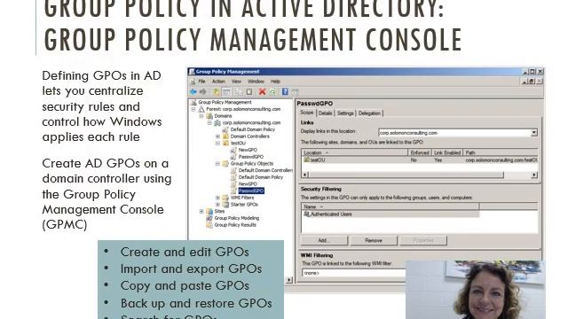Screen dimensions: 568x319
Task: Open the Display links location dropdown
Action: pos(533,133)
